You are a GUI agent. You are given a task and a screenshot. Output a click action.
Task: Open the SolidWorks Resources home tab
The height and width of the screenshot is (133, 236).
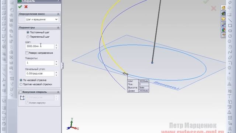pos(223,8)
